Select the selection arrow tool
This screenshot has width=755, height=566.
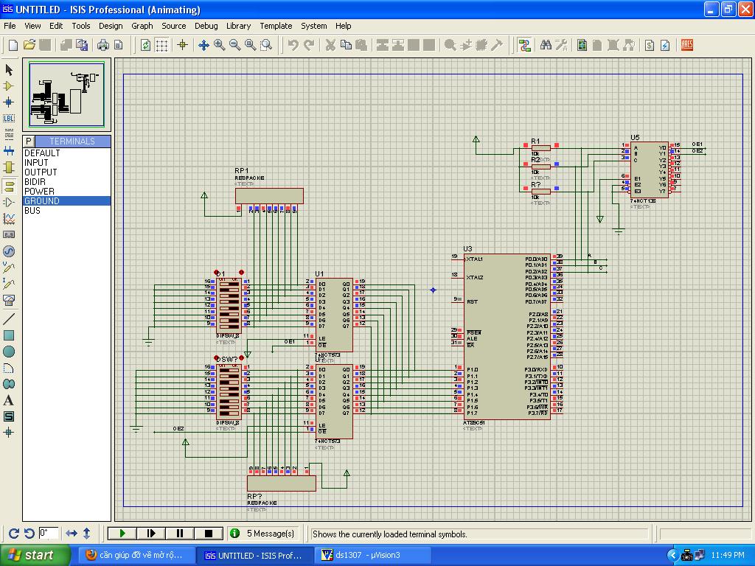[9, 69]
